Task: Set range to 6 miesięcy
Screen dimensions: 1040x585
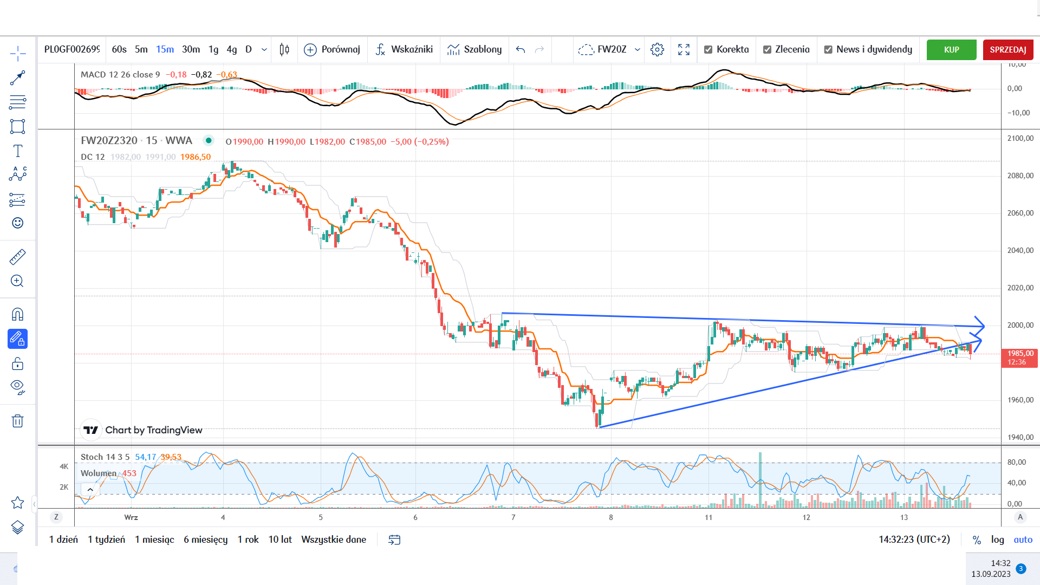Action: [205, 539]
